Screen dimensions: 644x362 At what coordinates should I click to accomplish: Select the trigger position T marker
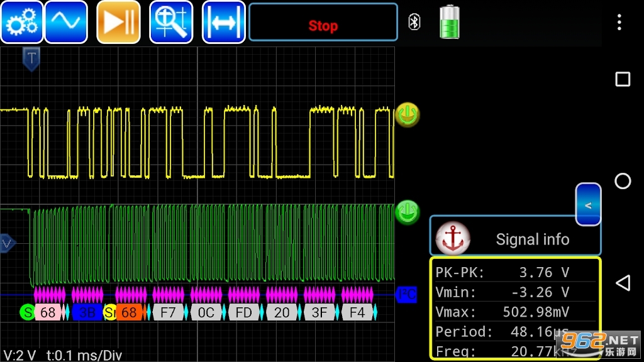[x=31, y=59]
